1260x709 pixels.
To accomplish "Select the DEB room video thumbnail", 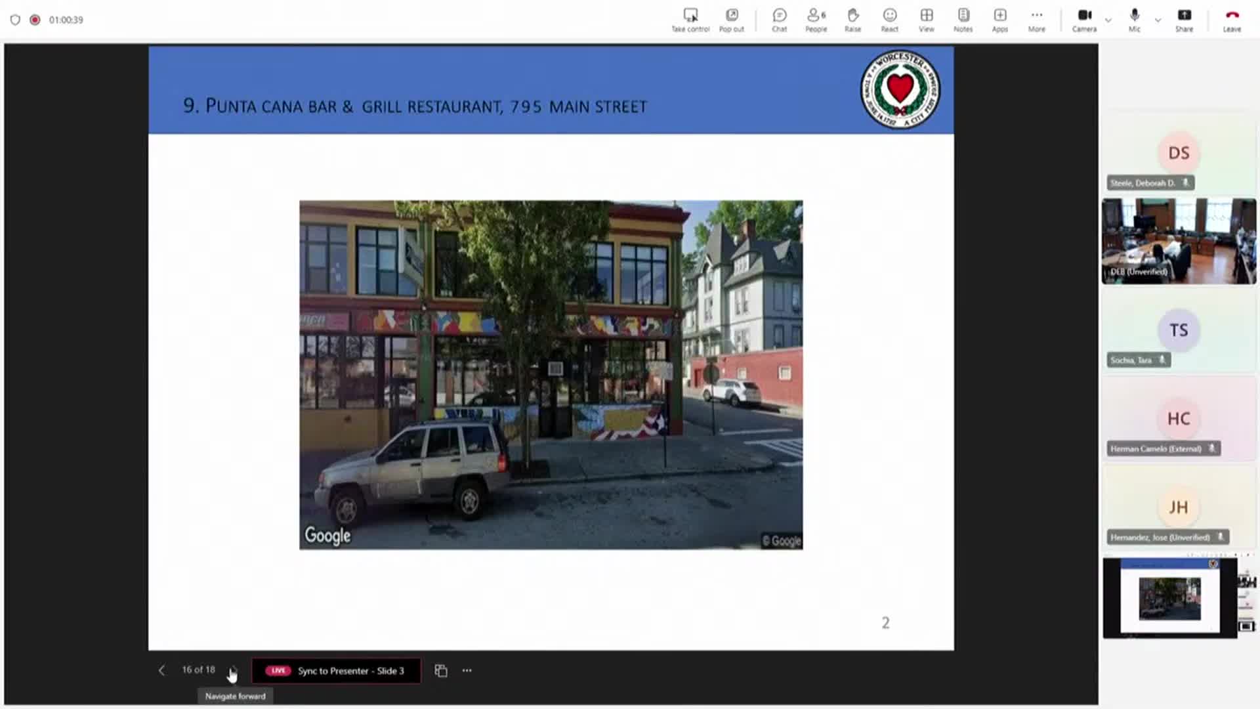I will point(1179,241).
